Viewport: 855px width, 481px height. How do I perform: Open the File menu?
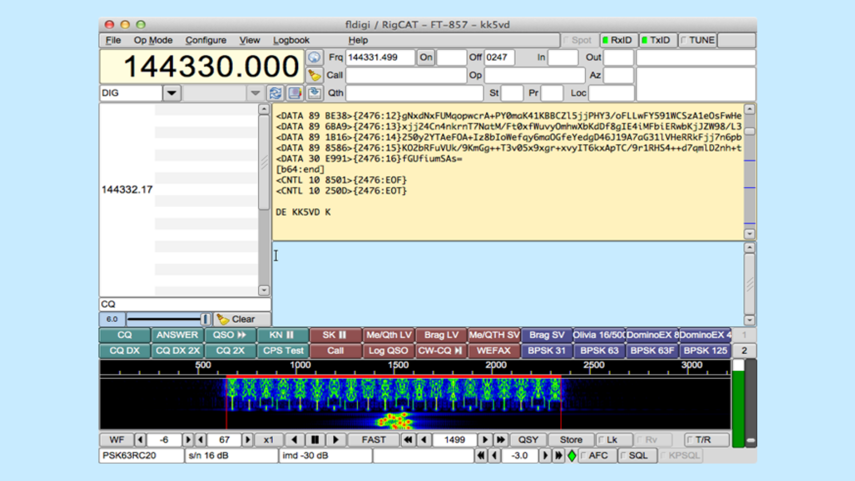113,40
